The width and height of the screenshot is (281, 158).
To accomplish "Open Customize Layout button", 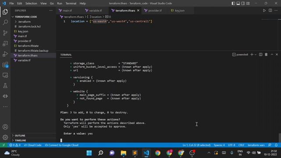I will [248, 4].
